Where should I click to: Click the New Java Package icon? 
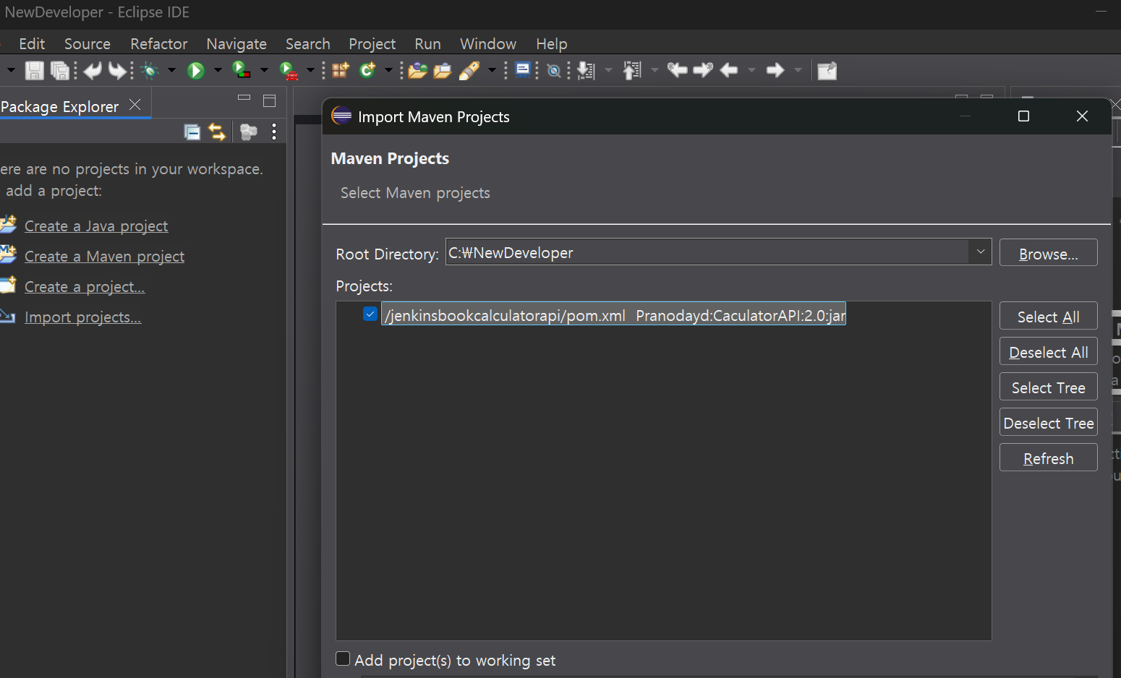341,70
